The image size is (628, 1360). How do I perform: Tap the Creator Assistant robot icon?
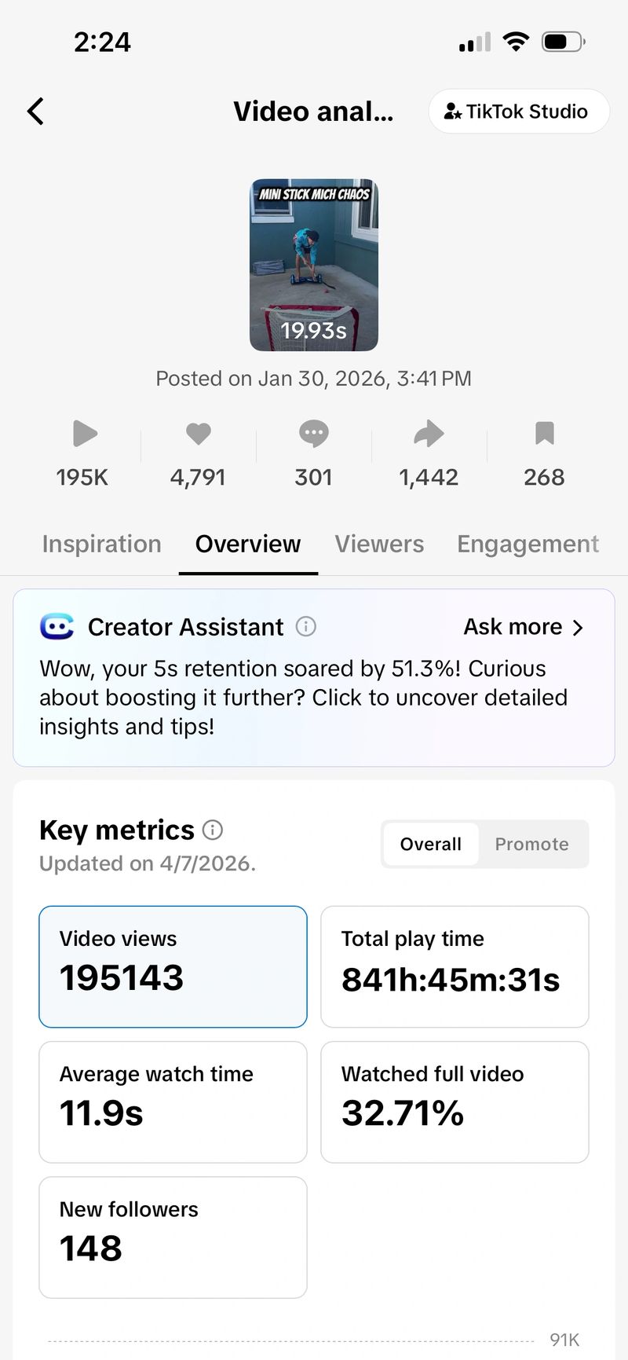(57, 627)
